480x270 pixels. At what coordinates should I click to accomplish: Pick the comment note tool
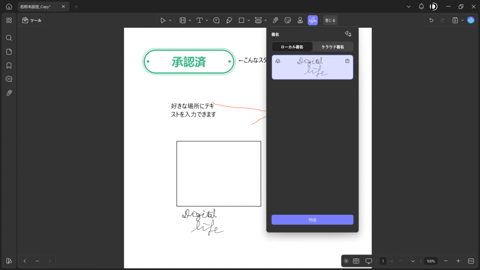[x=217, y=20]
